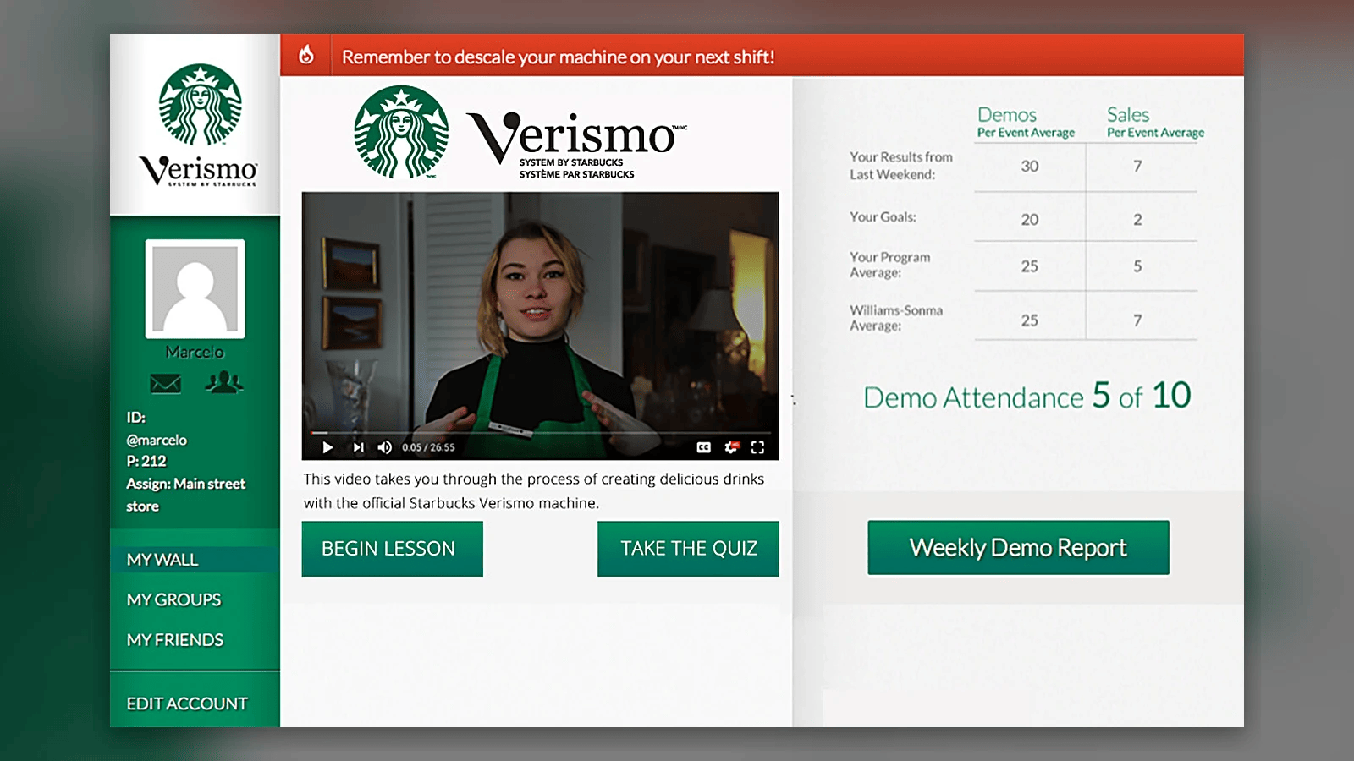
Task: Open My Friends section
Action: tap(175, 640)
